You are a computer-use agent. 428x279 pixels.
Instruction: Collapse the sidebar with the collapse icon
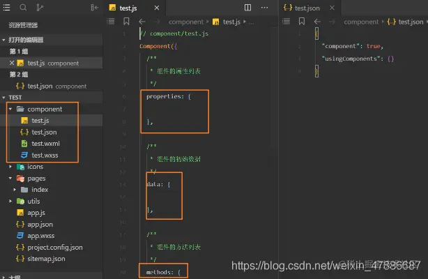tap(94, 8)
